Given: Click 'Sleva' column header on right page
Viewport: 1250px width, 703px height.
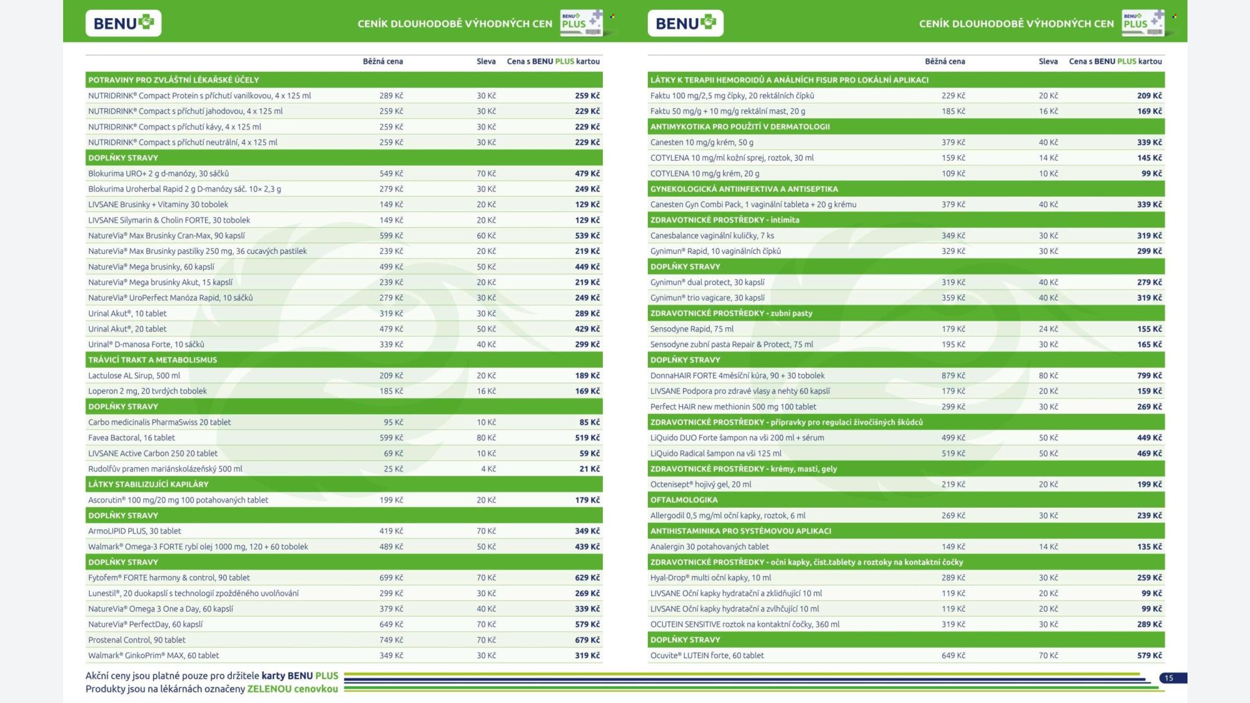Looking at the screenshot, I should (x=1048, y=61).
